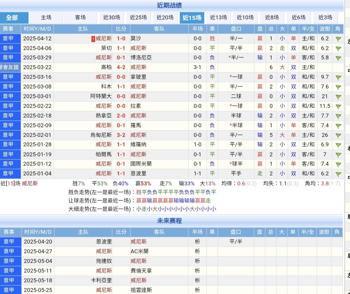Click the 國際米蘭 team link

(141, 164)
